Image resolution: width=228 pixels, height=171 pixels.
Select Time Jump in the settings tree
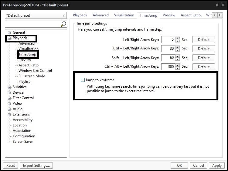pyautogui.click(x=27, y=54)
